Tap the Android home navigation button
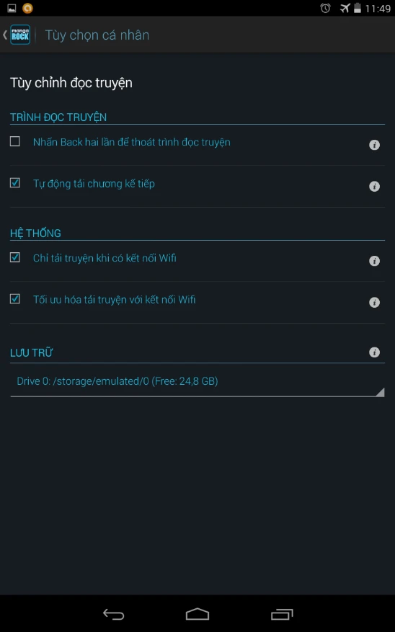395x632 pixels. click(197, 614)
